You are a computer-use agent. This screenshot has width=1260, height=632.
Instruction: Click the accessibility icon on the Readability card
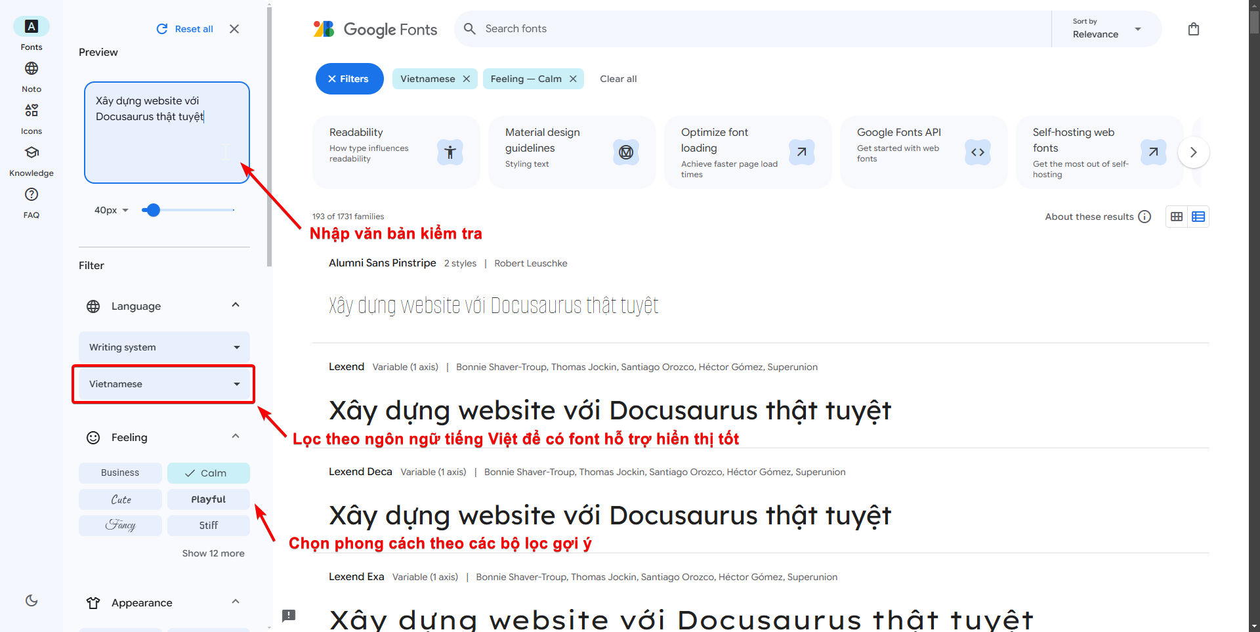pyautogui.click(x=450, y=152)
